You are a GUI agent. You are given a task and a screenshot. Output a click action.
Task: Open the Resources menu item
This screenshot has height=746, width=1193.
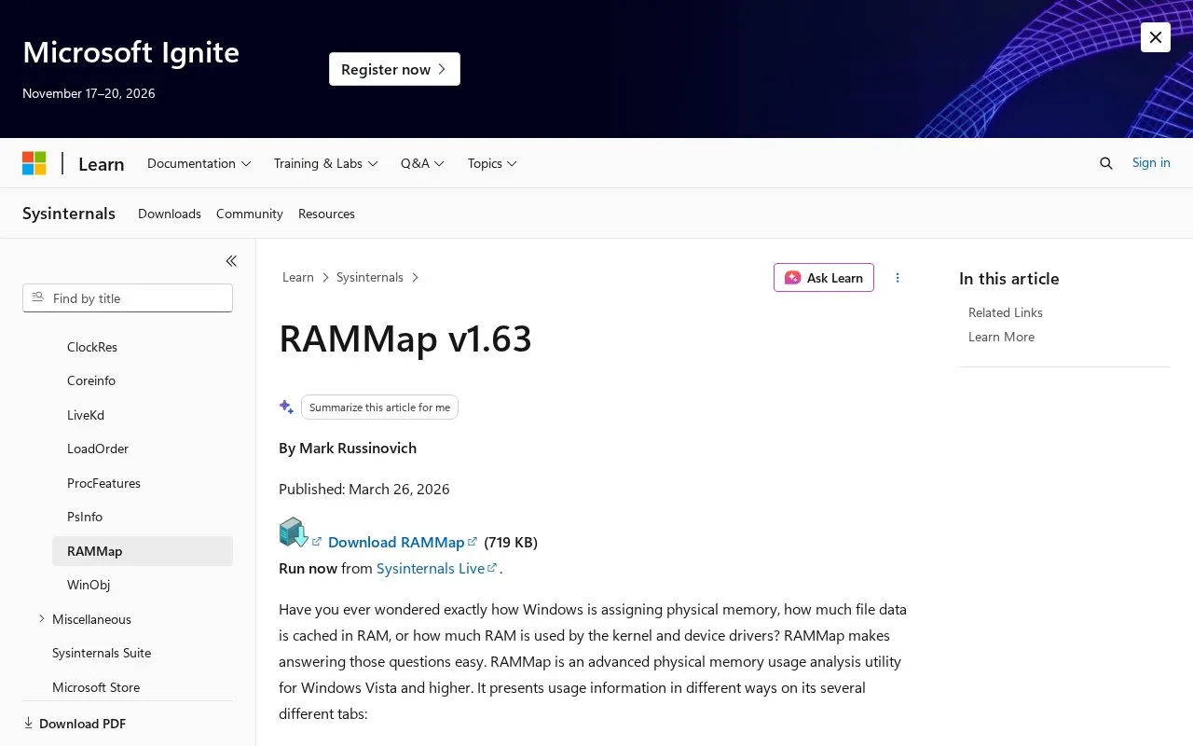click(326, 214)
